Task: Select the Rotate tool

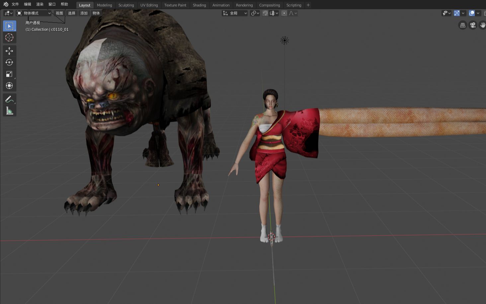Action: pos(9,62)
